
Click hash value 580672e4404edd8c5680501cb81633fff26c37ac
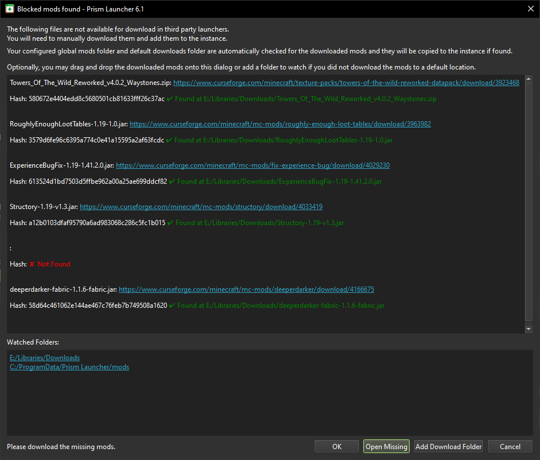click(97, 99)
